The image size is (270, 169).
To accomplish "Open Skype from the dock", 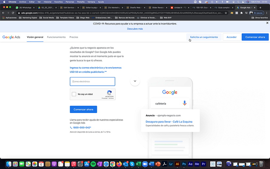I will 132,164.
